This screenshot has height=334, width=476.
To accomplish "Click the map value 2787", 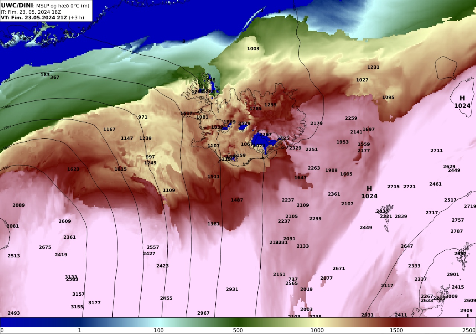I will [x=457, y=231].
